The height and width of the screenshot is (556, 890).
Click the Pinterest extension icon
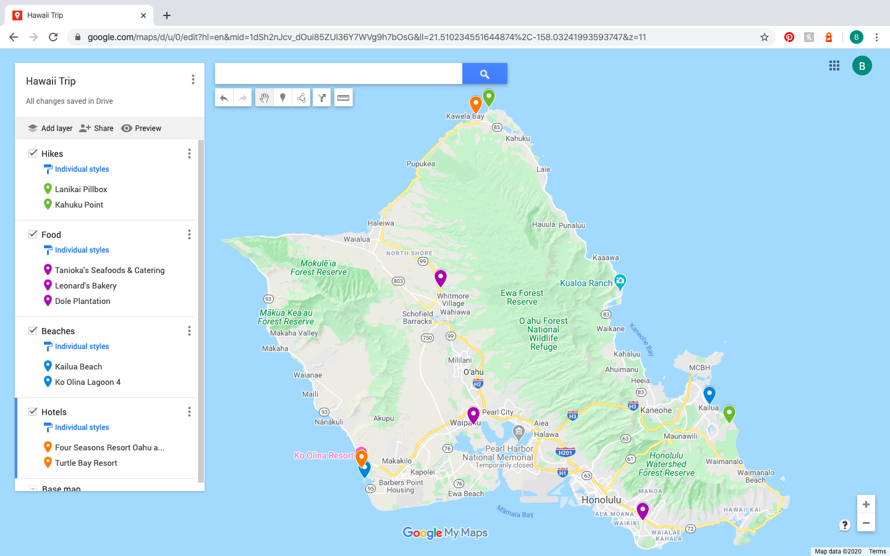[x=789, y=37]
